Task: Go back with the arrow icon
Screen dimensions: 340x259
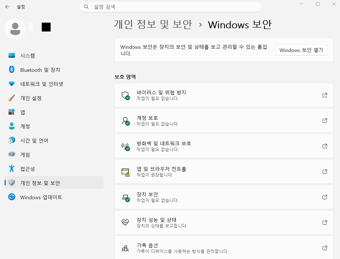Action: [7, 7]
